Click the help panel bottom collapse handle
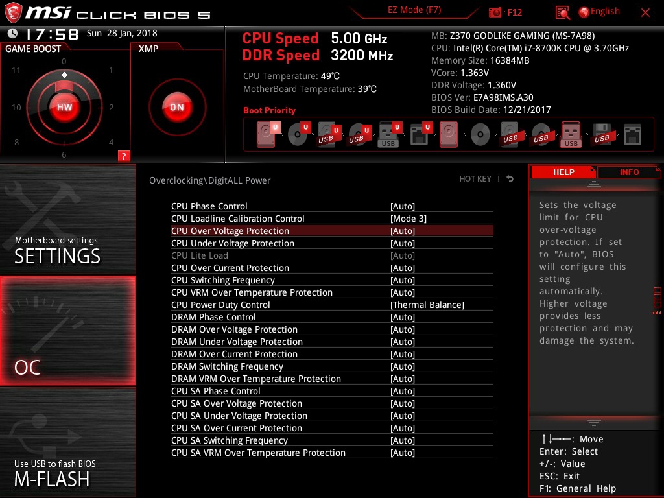Image resolution: width=664 pixels, height=498 pixels. (x=593, y=422)
